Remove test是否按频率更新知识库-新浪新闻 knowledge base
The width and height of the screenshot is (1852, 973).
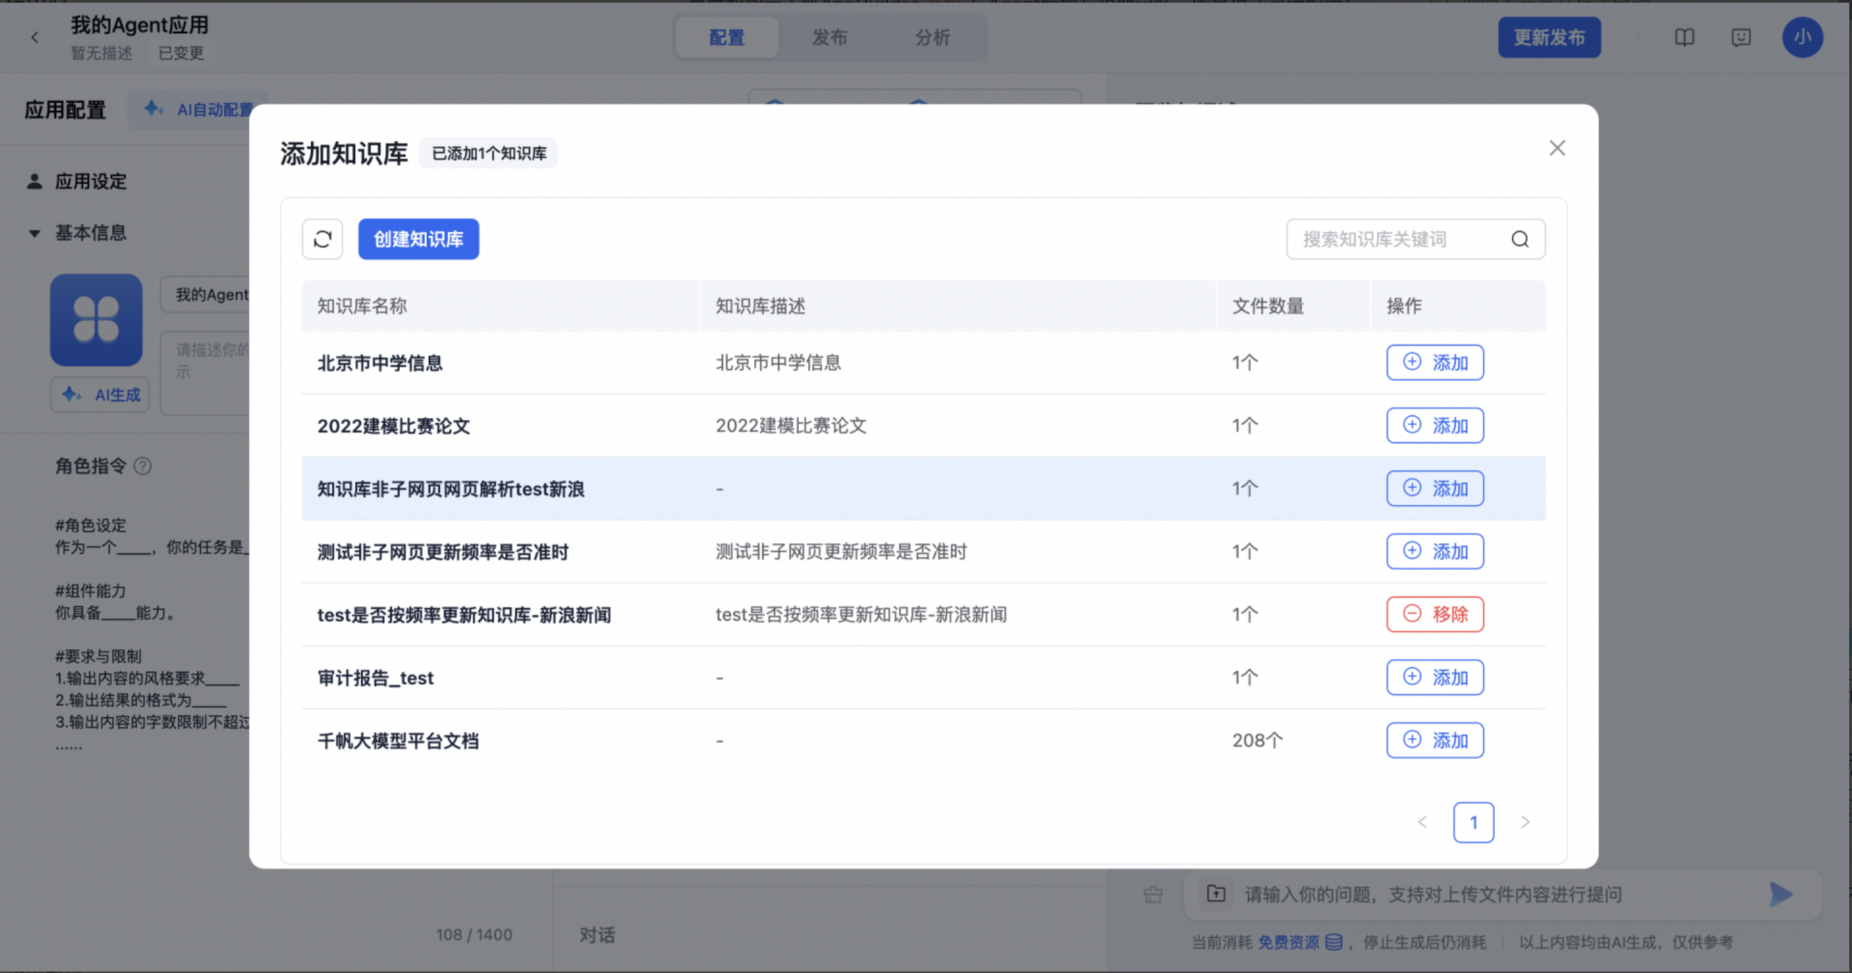(1434, 614)
